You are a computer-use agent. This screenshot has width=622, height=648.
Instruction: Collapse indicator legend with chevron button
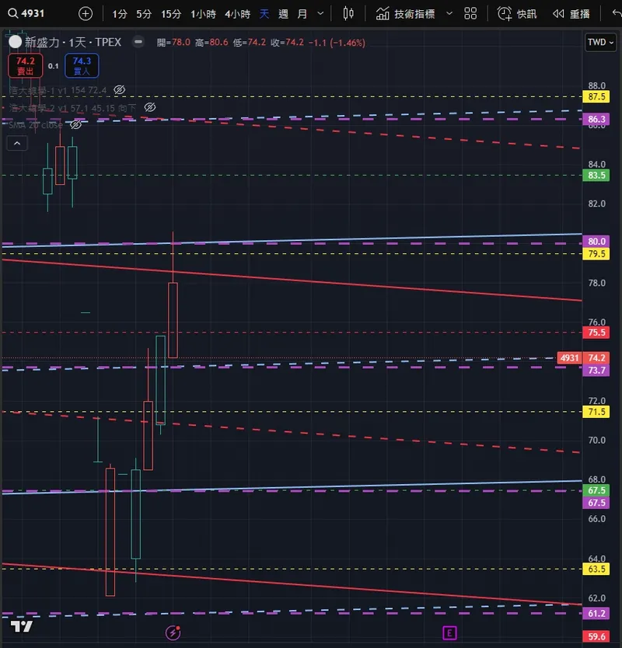click(x=17, y=144)
